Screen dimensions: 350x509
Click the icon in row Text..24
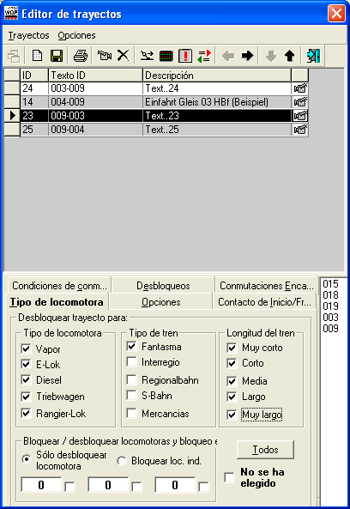(300, 88)
